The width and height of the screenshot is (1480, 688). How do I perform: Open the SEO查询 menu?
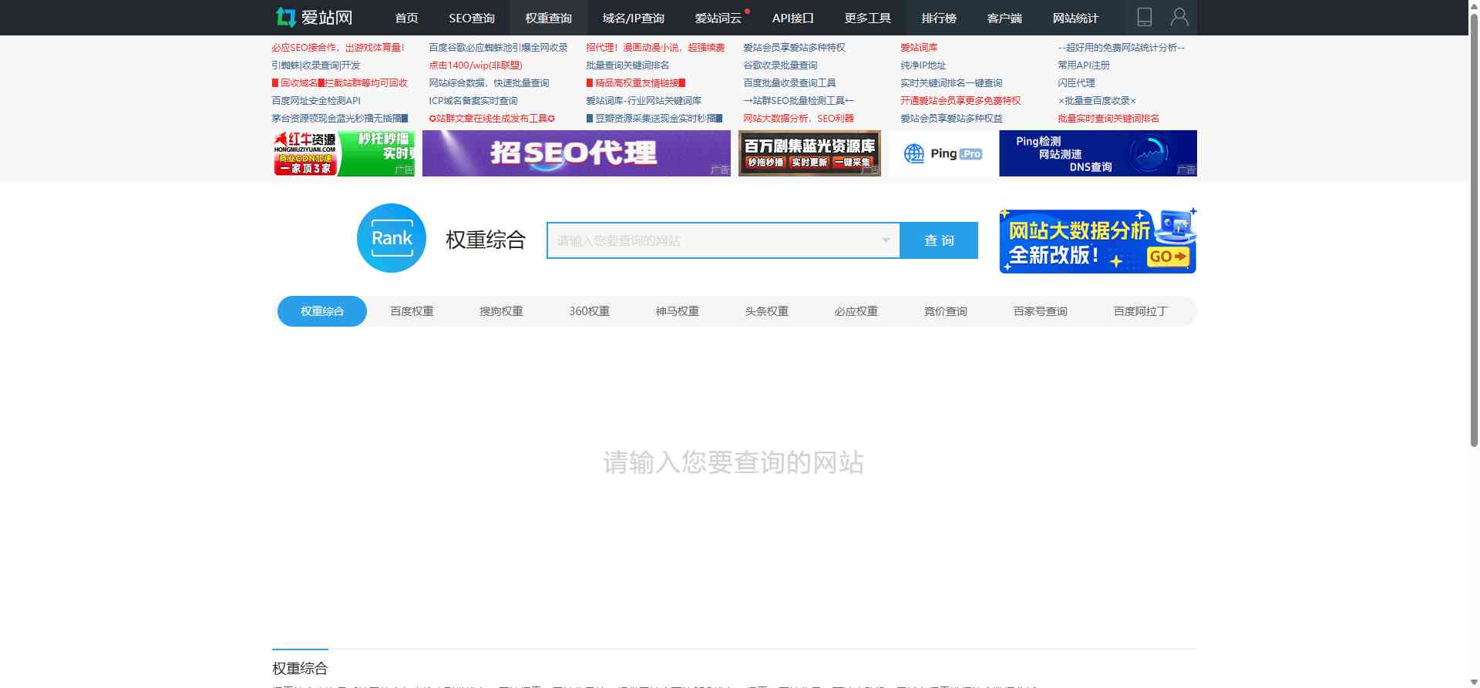click(x=471, y=18)
